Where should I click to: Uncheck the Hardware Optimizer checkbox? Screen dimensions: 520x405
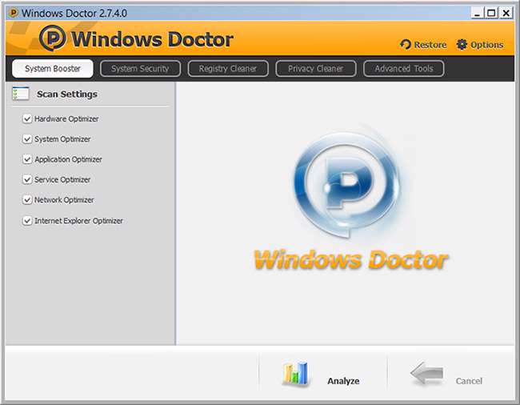pos(27,119)
